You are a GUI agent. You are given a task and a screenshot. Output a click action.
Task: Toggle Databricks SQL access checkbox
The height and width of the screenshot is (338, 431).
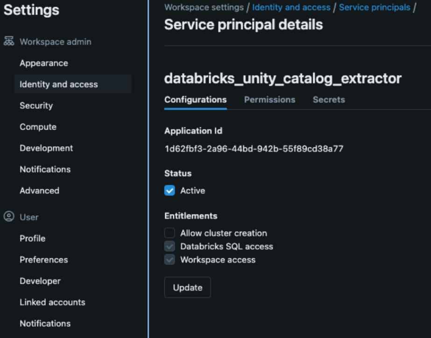(170, 247)
